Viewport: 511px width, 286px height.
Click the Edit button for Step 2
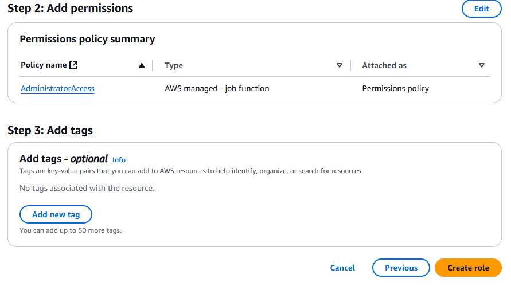[x=481, y=9]
